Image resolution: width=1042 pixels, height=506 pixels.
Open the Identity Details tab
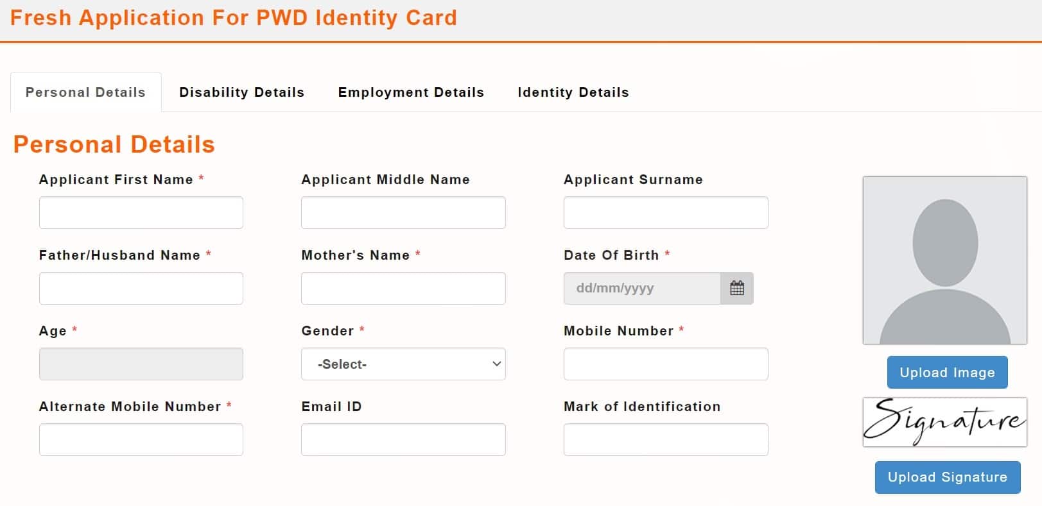click(x=572, y=92)
